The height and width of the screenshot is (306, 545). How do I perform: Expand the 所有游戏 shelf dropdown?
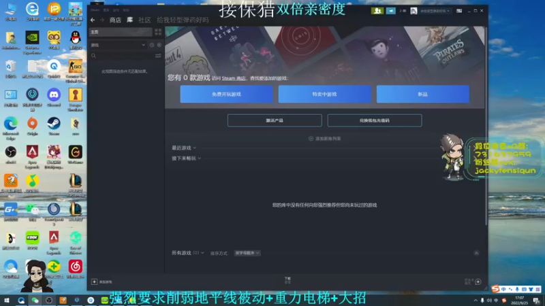click(x=188, y=253)
